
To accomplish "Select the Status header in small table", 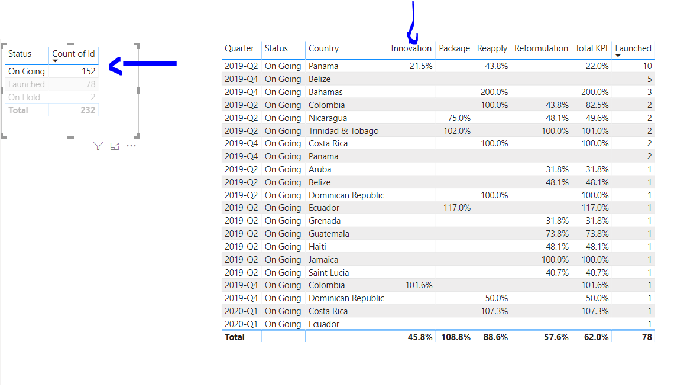I will point(20,54).
